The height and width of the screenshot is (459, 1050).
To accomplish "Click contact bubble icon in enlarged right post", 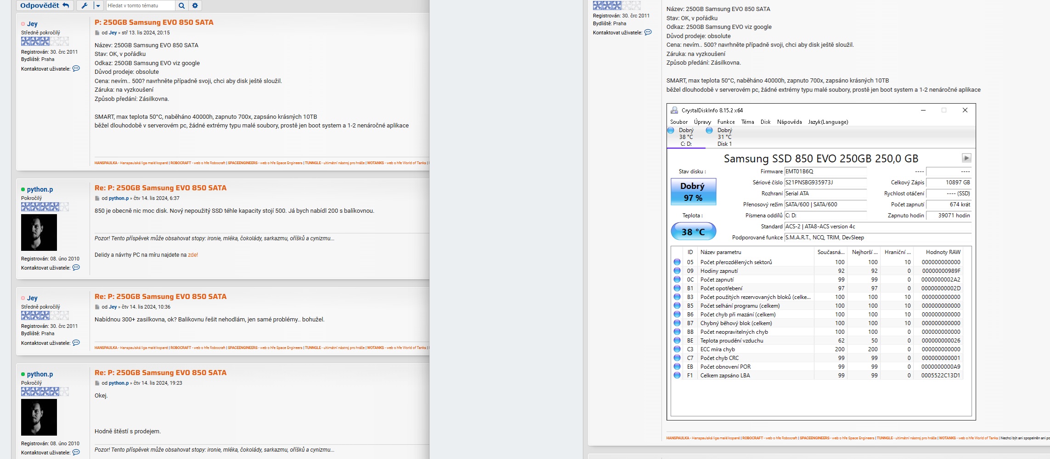I will tap(648, 33).
